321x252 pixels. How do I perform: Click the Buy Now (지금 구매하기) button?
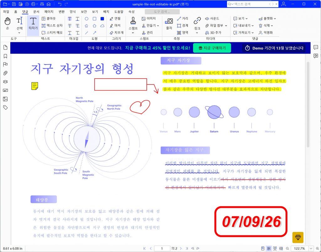[x=212, y=48]
